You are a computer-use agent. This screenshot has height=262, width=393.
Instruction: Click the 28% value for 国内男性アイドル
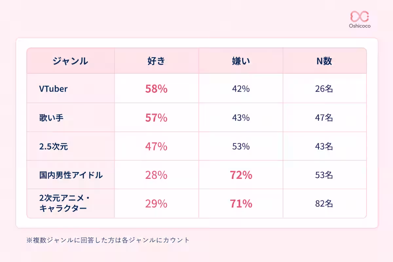coord(156,175)
